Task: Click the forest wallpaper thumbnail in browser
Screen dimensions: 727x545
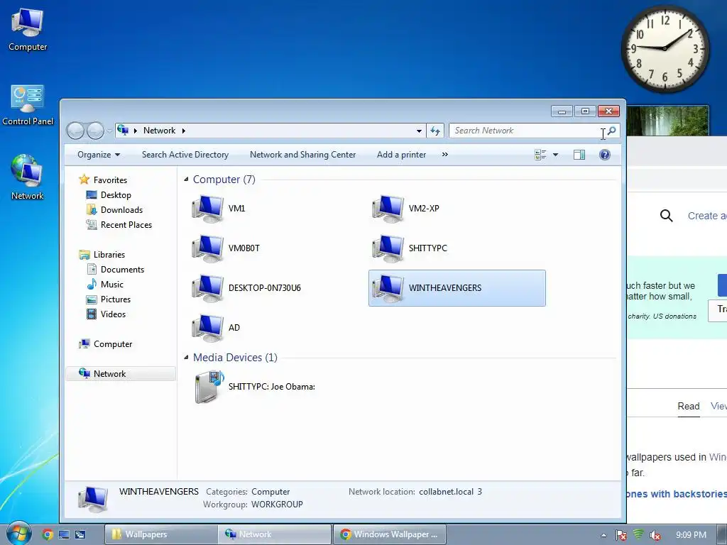Action: [x=667, y=121]
